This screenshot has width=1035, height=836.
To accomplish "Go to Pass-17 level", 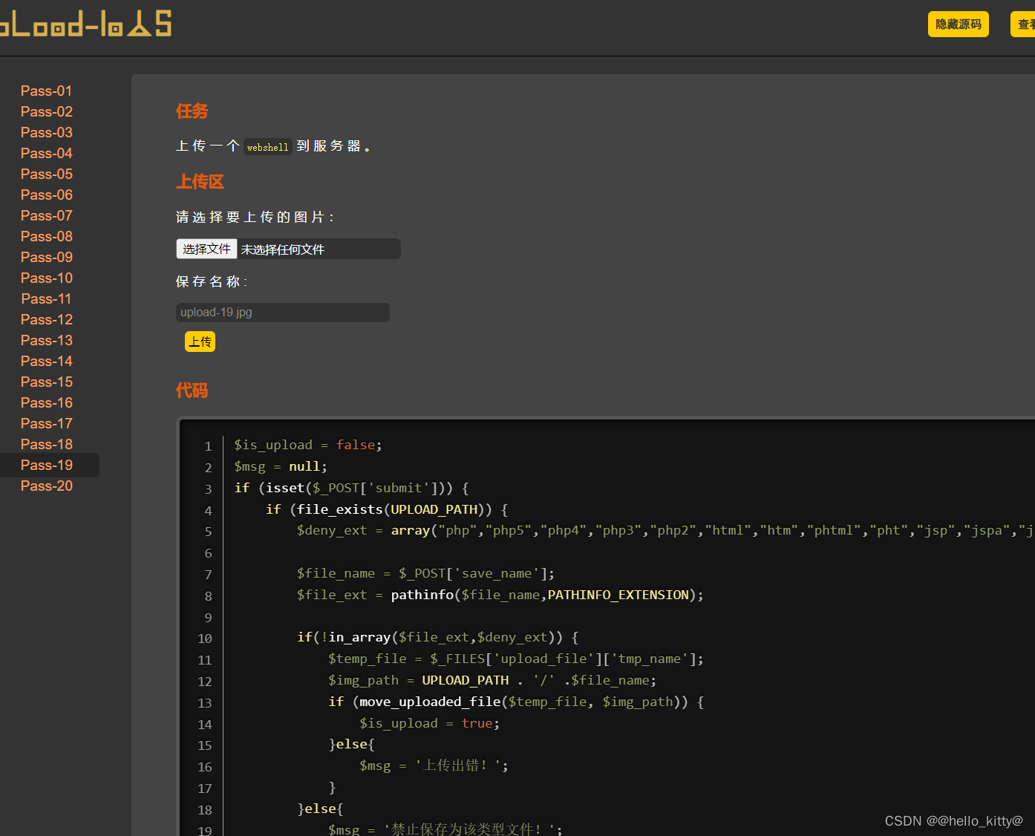I will pyautogui.click(x=47, y=423).
